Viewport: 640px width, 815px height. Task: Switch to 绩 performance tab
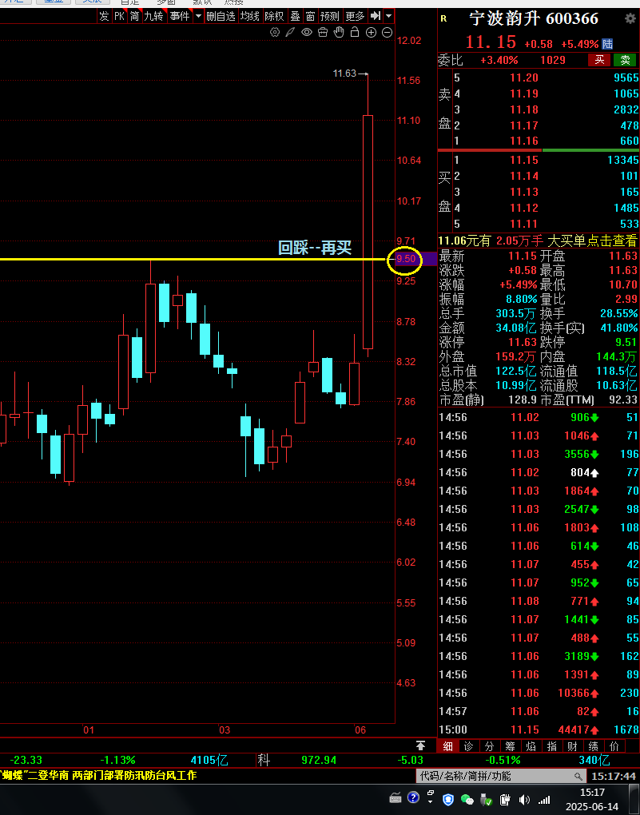[x=593, y=746]
